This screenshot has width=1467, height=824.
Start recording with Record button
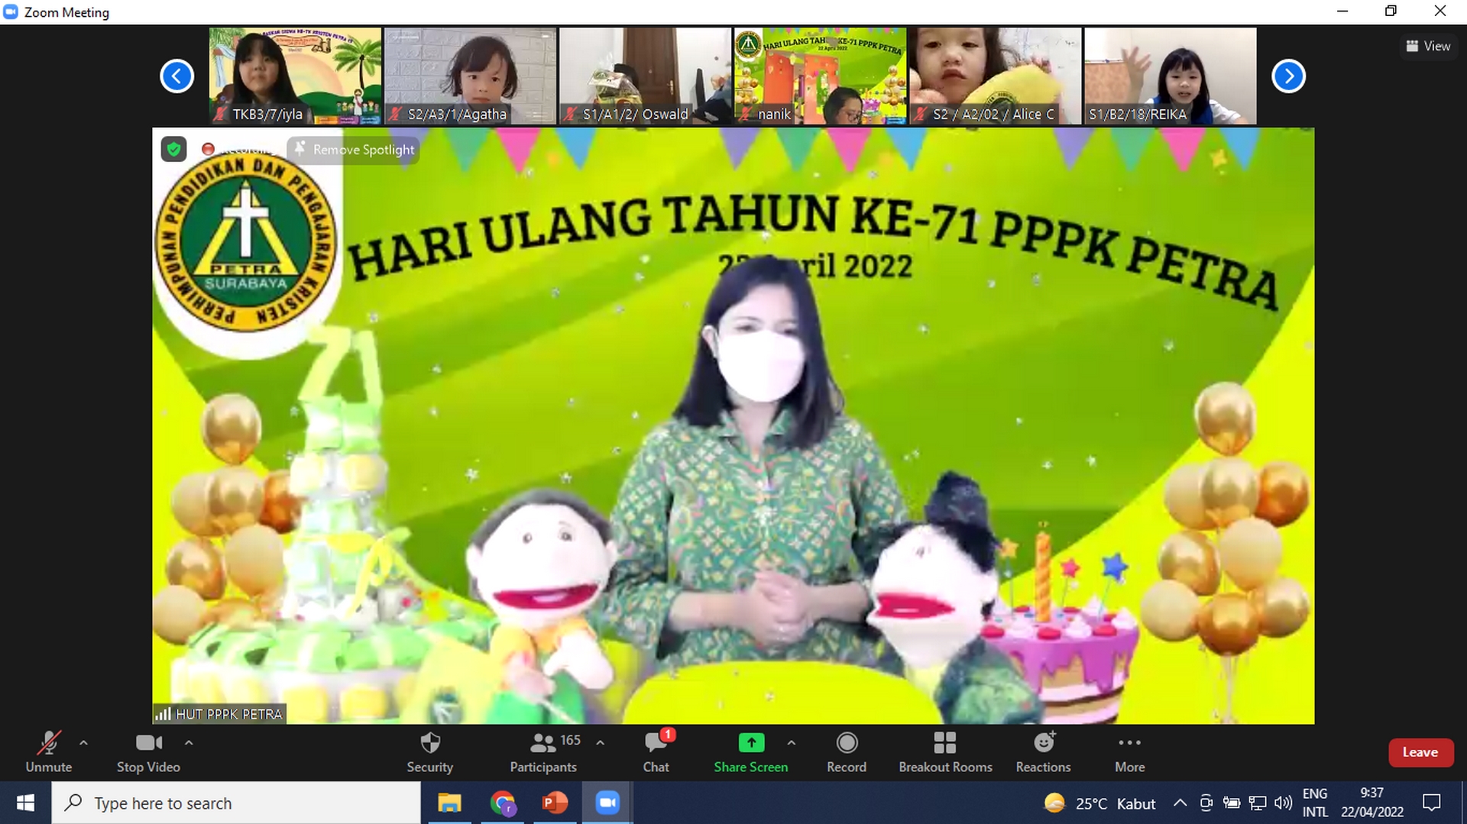[847, 752]
